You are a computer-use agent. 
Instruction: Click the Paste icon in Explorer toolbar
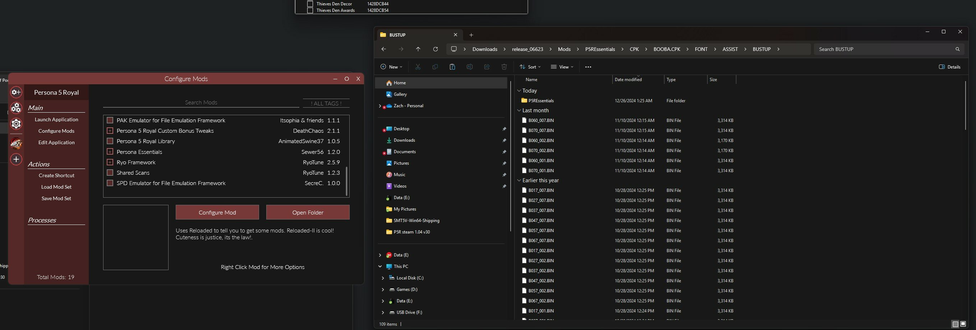[x=452, y=67]
